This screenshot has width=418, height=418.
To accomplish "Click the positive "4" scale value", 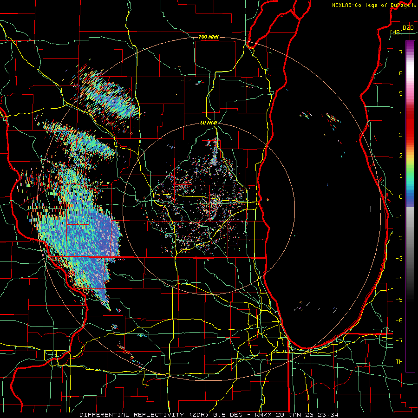I will [x=401, y=114].
